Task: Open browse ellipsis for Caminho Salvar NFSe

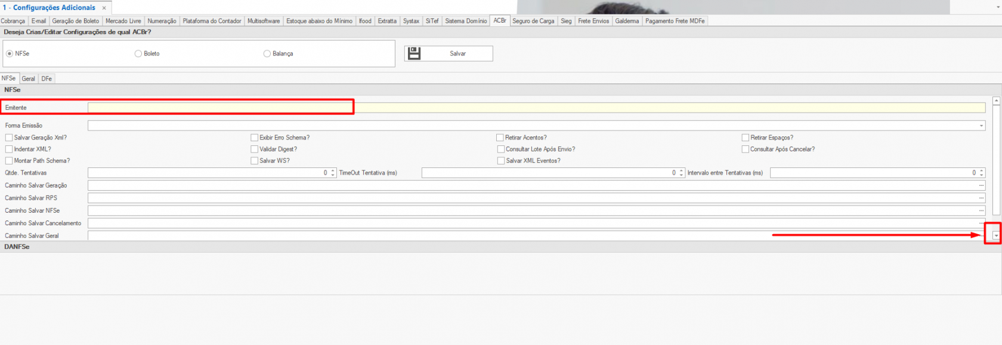Action: point(981,210)
